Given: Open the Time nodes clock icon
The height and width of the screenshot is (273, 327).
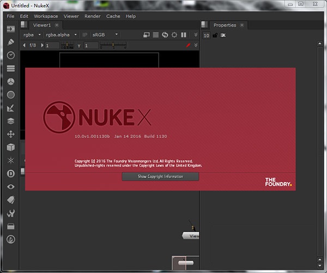Looking at the screenshot, I should coord(11,55).
